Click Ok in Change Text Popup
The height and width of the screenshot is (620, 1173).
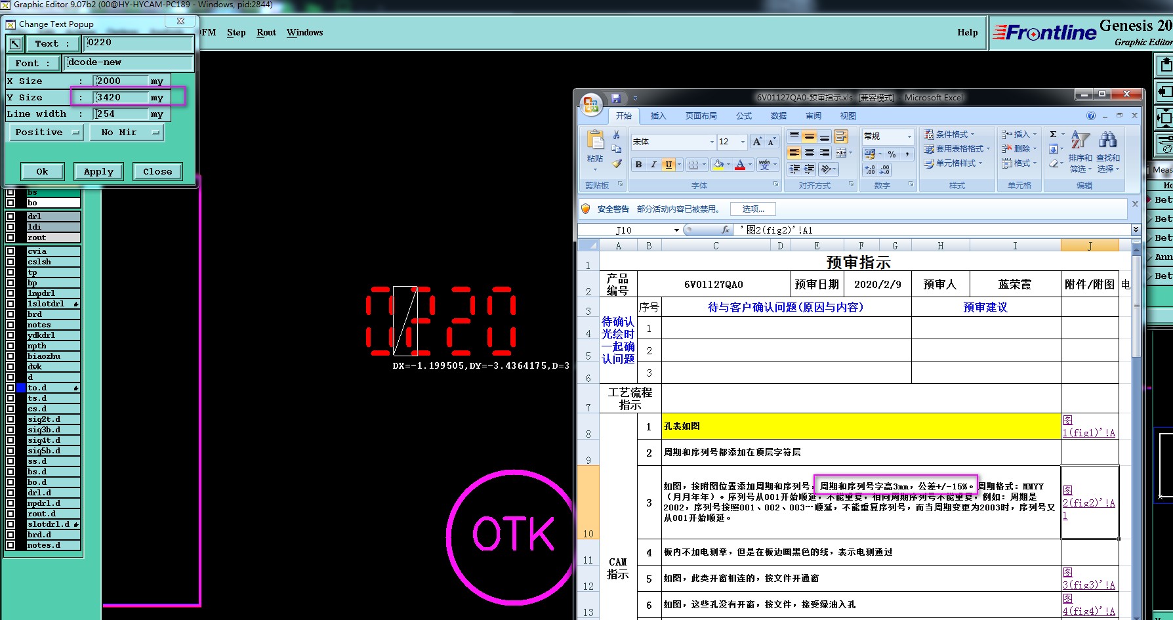coord(42,172)
